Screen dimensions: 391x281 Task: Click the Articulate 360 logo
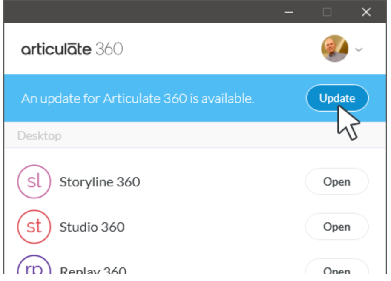72,49
